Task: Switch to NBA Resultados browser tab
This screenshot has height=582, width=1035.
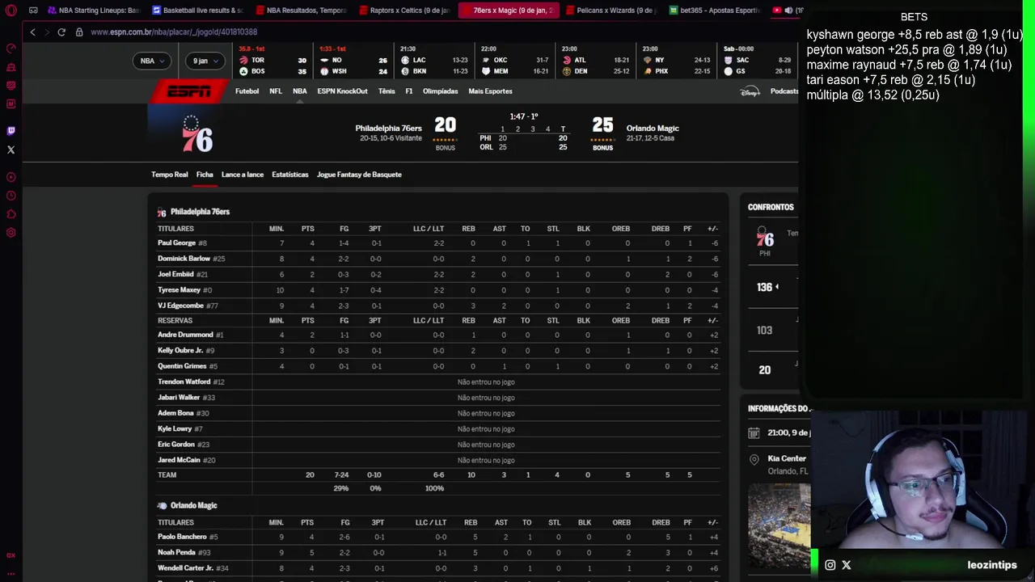Action: (301, 11)
